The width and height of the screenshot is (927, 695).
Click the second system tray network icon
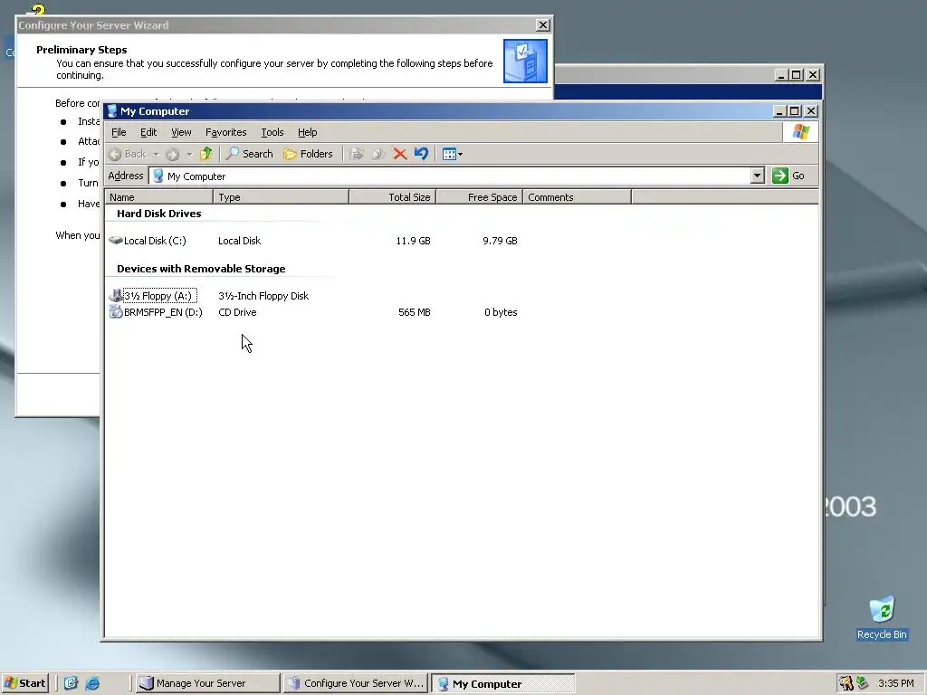[862, 683]
